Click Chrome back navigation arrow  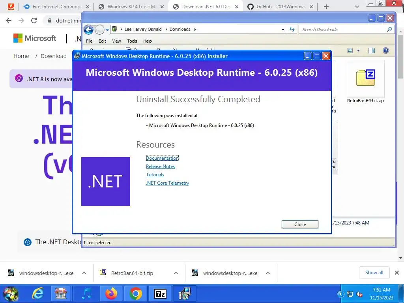(x=9, y=21)
